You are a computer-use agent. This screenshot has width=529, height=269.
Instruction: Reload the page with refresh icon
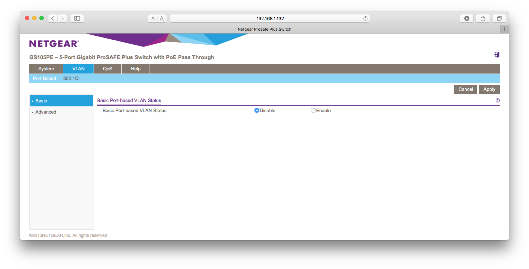coord(365,18)
